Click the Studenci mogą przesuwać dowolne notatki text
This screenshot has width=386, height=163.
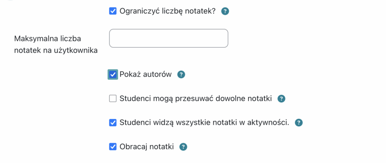point(196,99)
